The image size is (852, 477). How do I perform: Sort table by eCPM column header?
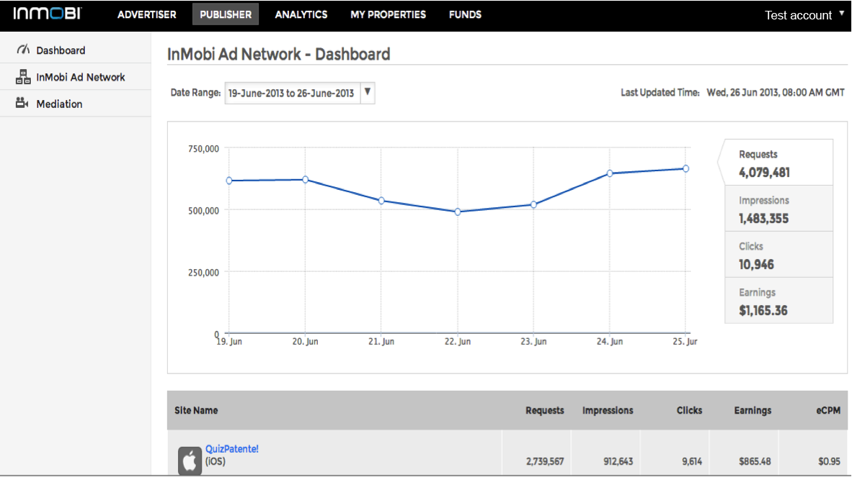point(828,410)
